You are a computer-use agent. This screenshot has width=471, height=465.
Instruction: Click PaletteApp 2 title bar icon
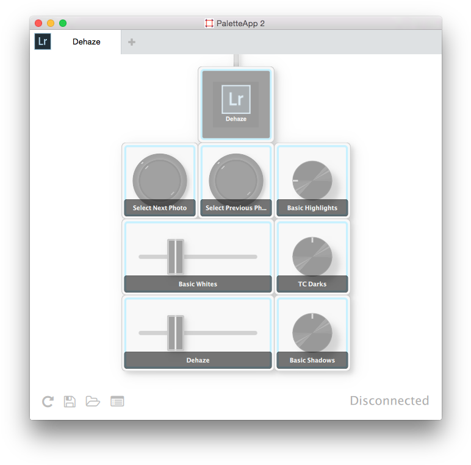click(x=209, y=23)
